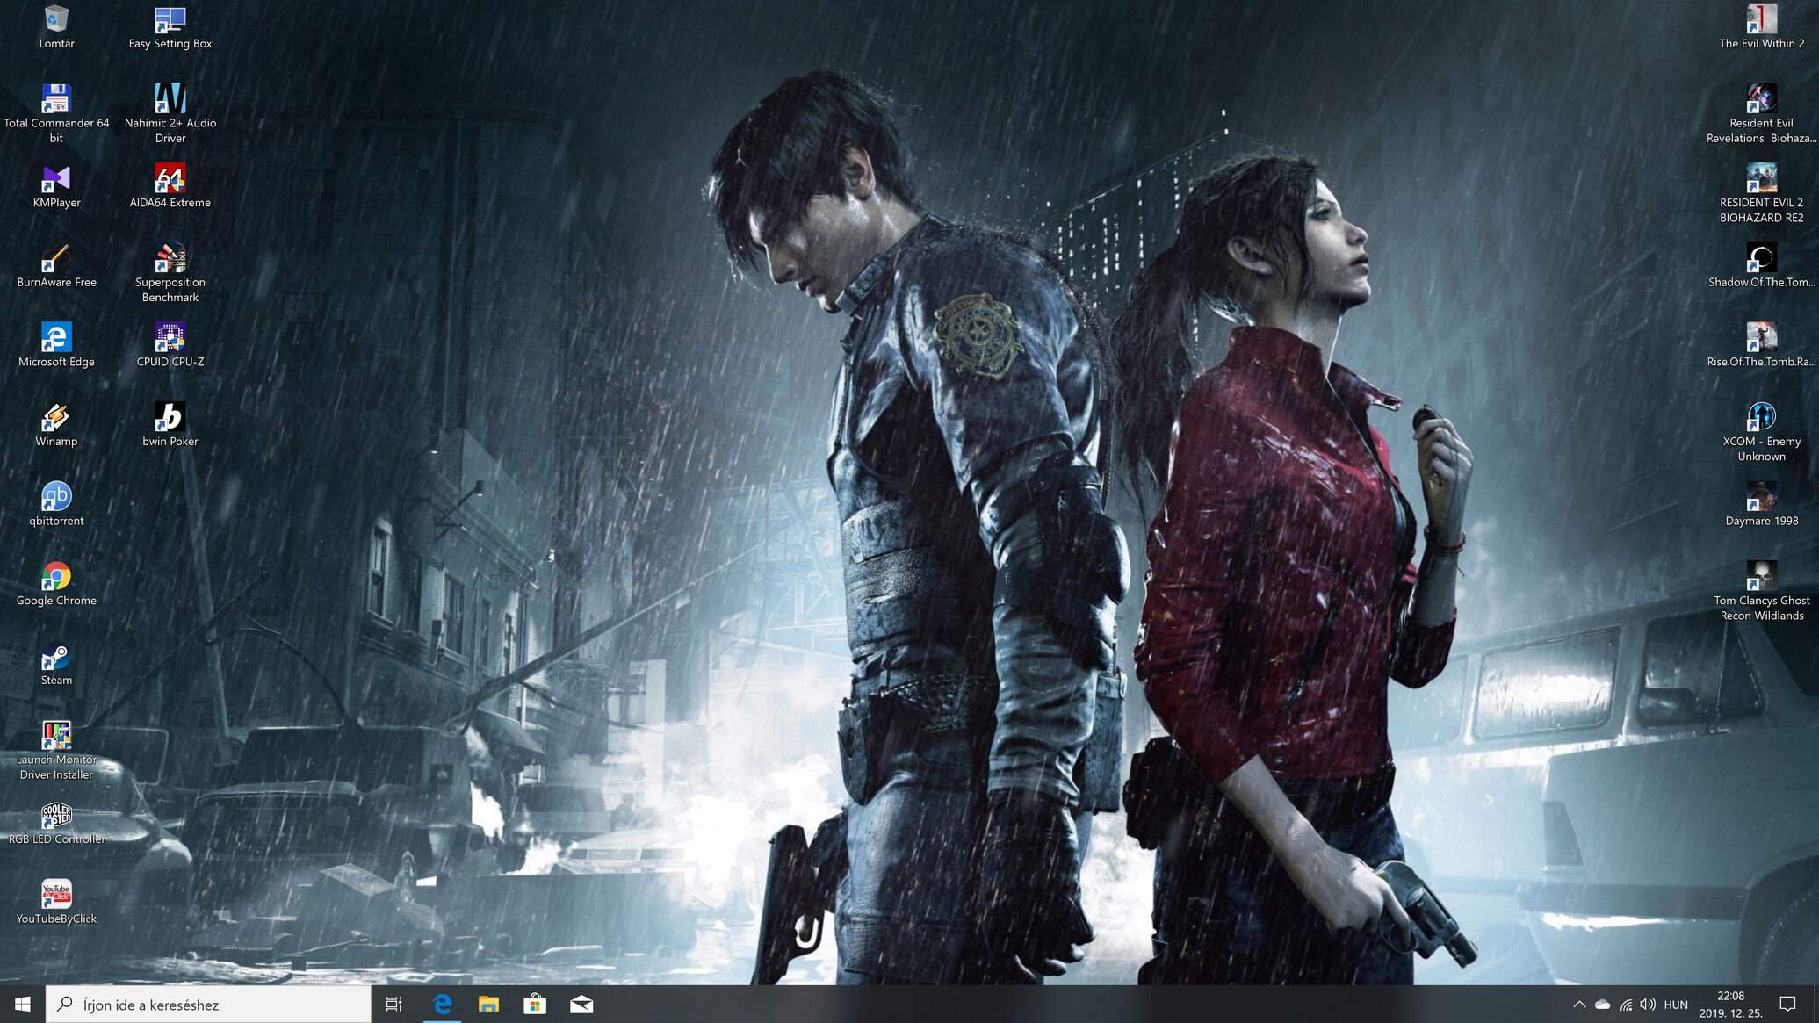Launch YouTubeByClick desktop shortcut

click(x=56, y=903)
